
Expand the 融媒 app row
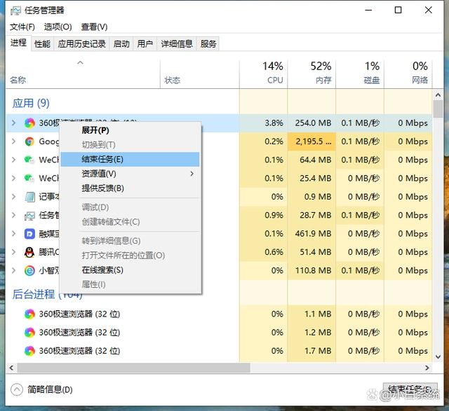pyautogui.click(x=13, y=234)
